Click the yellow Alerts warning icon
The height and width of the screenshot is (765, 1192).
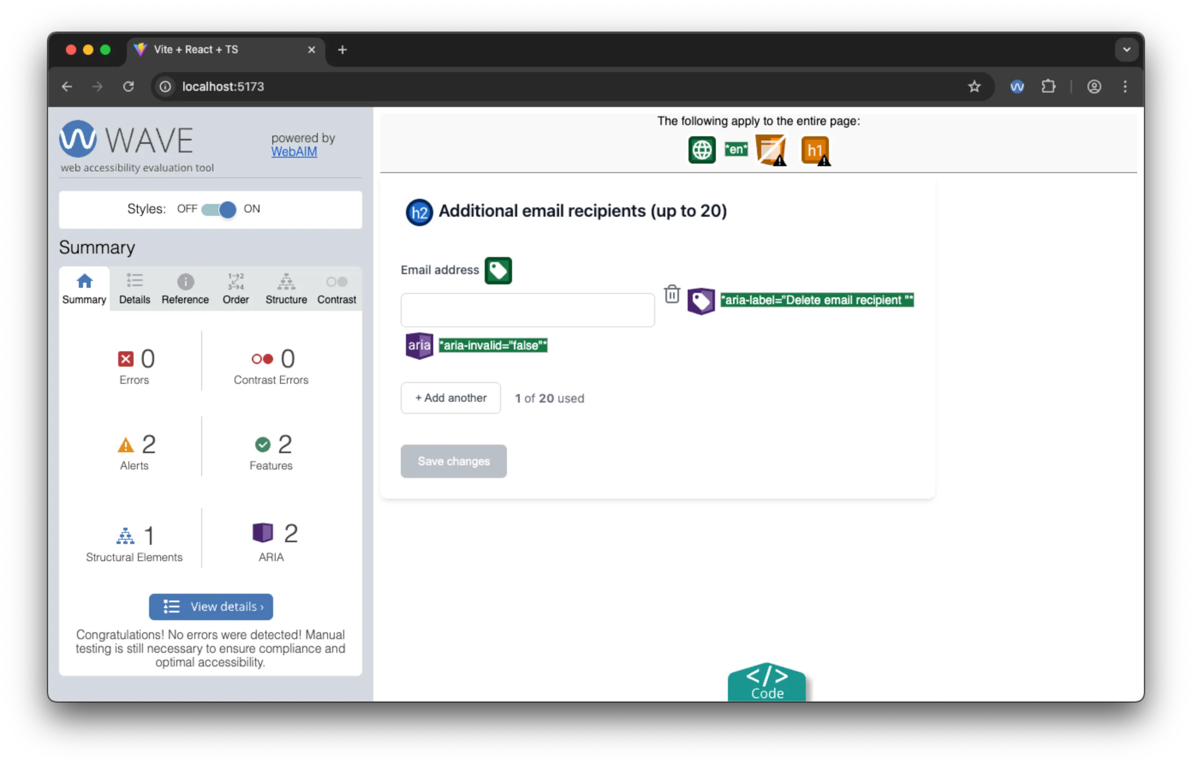pyautogui.click(x=125, y=445)
